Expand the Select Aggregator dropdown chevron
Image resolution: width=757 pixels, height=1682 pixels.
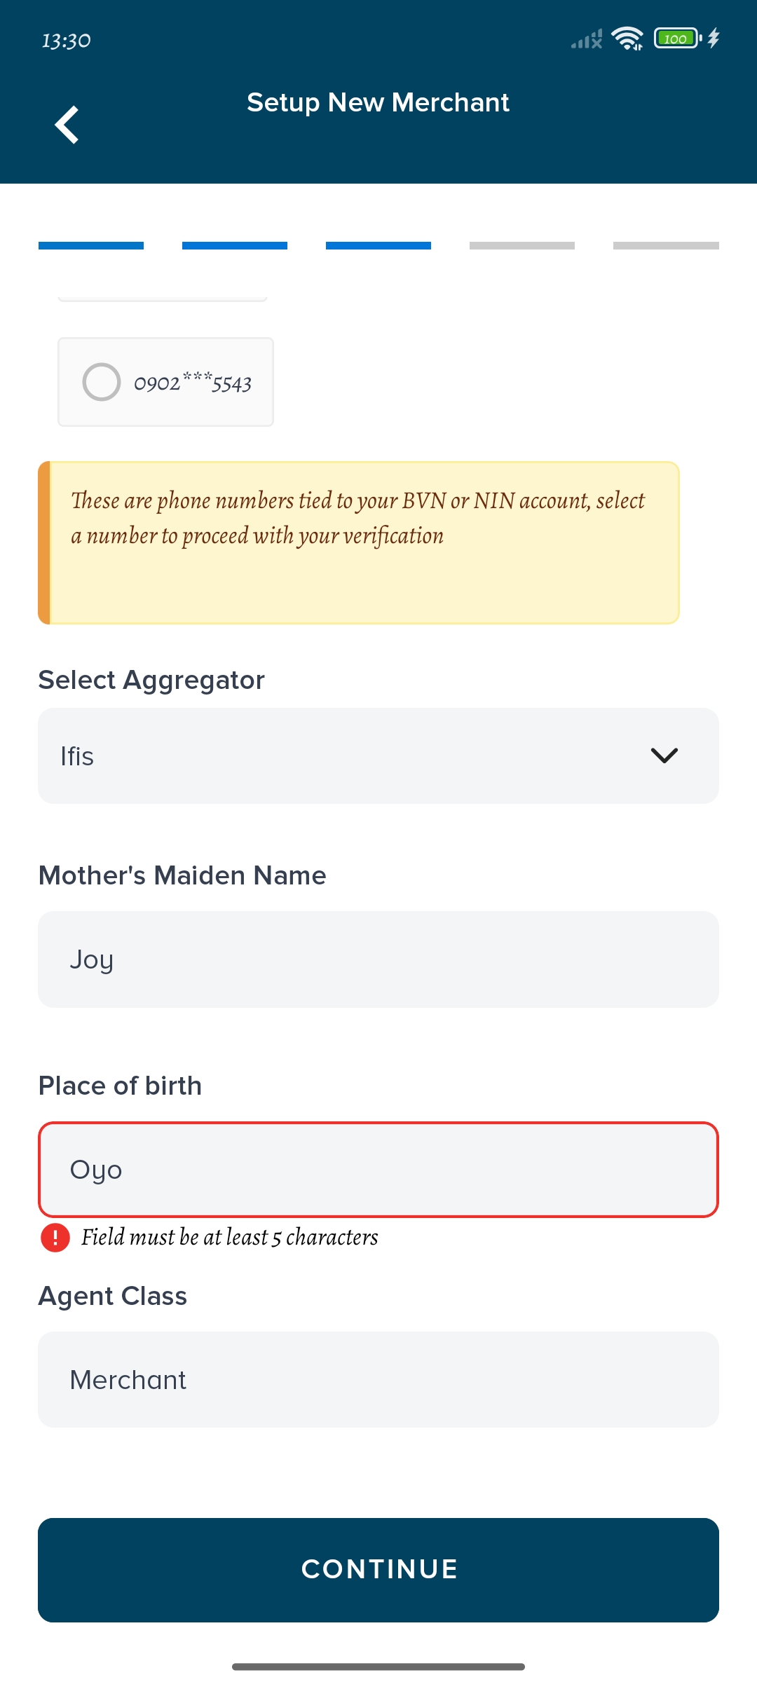[664, 755]
